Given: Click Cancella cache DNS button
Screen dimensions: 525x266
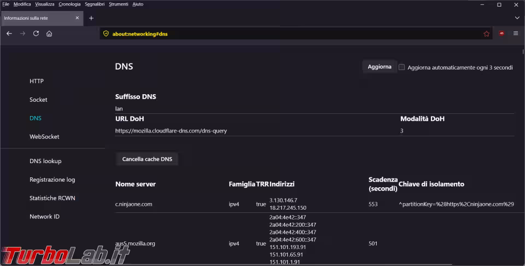Looking at the screenshot, I should click(147, 159).
